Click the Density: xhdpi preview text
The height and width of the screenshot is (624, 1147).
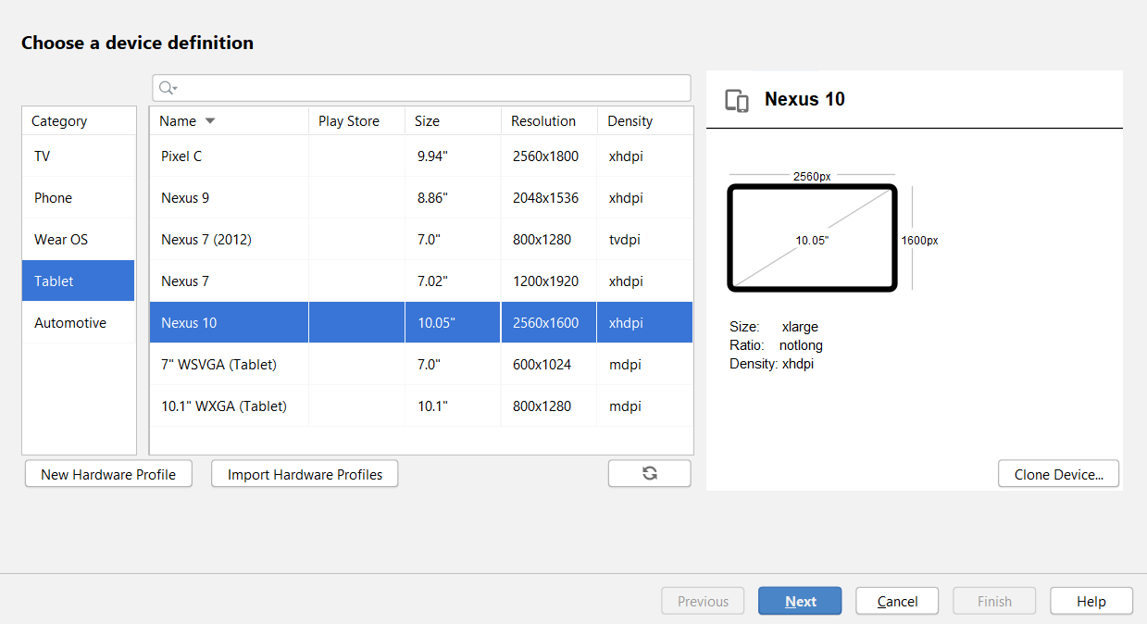click(771, 364)
